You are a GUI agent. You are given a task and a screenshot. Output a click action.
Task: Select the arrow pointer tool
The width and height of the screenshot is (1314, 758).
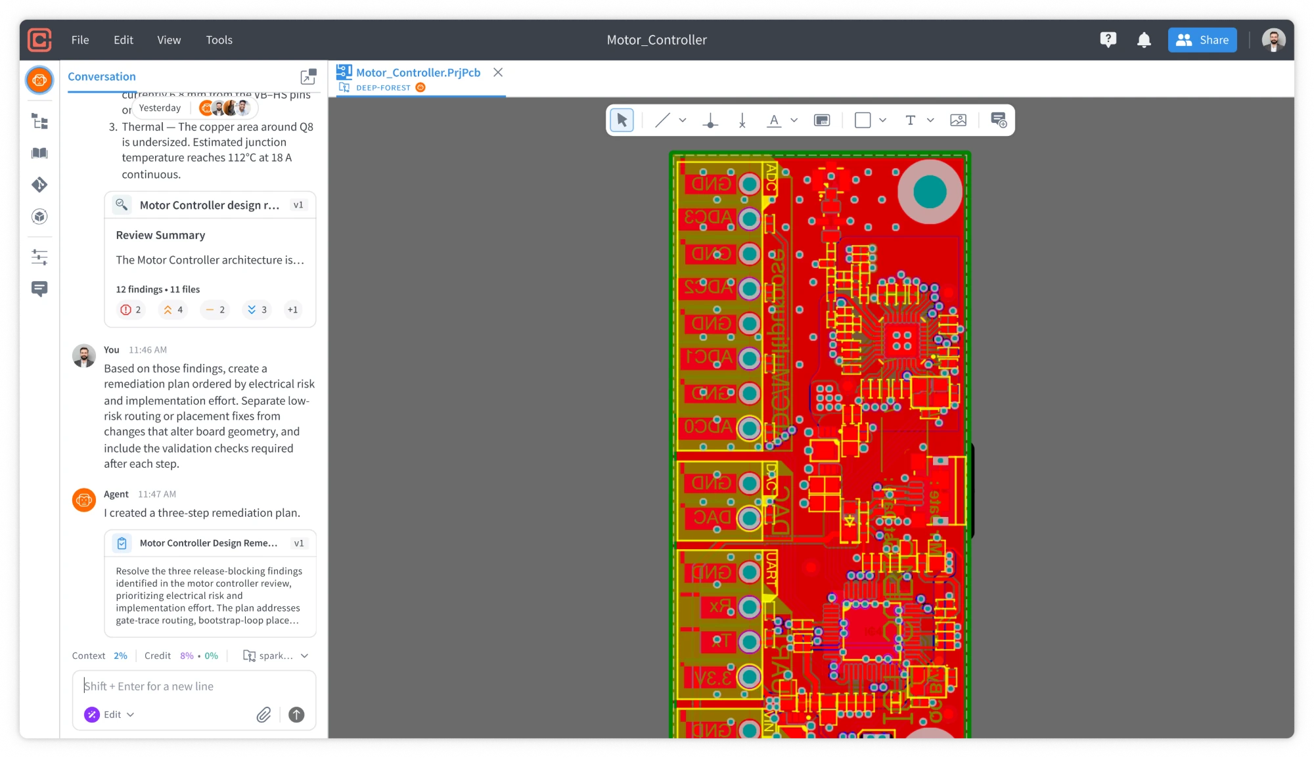(x=622, y=120)
